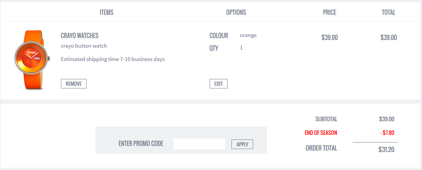
Task: Click the Items column header
Action: click(107, 12)
